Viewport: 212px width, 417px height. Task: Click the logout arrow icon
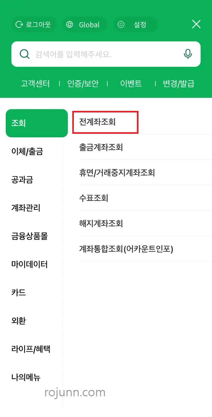[20, 24]
